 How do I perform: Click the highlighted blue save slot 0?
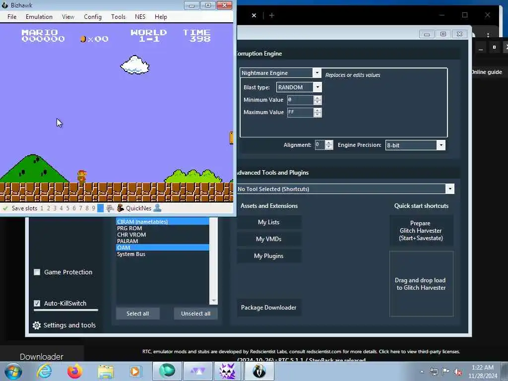coord(100,208)
